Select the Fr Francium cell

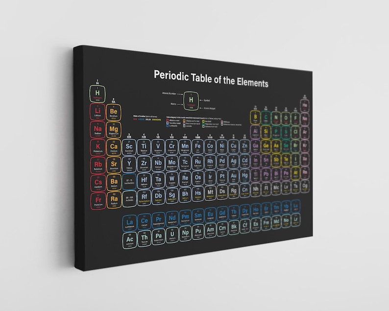coord(98,201)
